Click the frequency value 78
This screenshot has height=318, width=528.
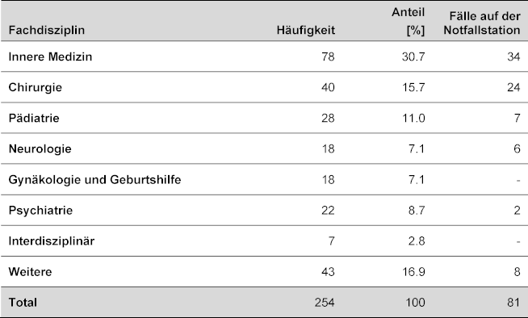pos(328,56)
